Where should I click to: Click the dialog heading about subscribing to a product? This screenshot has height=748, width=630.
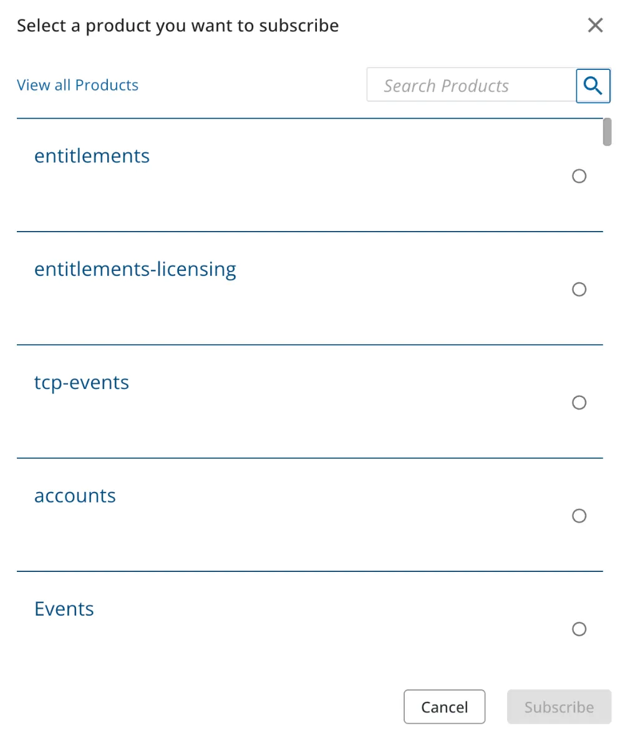[x=178, y=26]
